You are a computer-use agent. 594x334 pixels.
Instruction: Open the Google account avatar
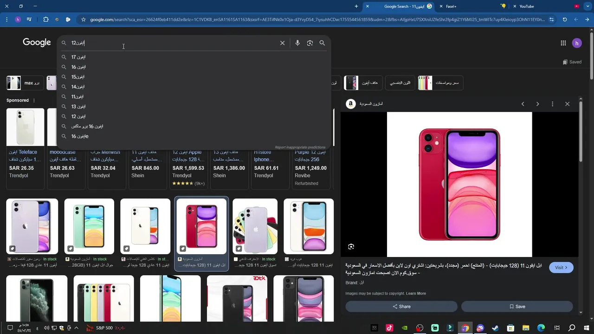577,43
